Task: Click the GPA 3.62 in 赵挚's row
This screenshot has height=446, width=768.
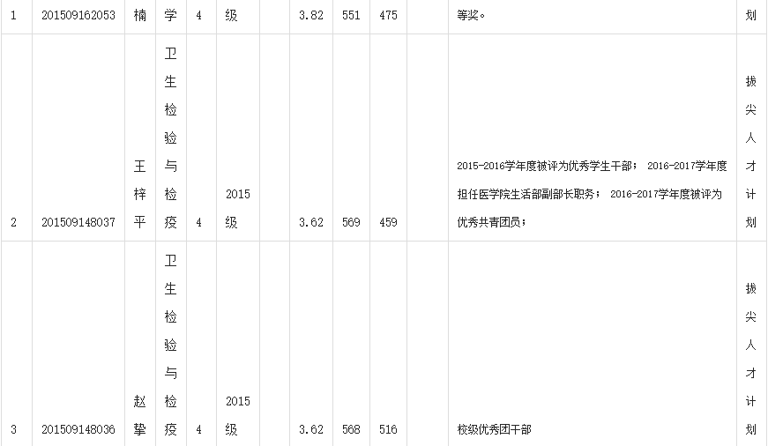Action: click(310, 430)
